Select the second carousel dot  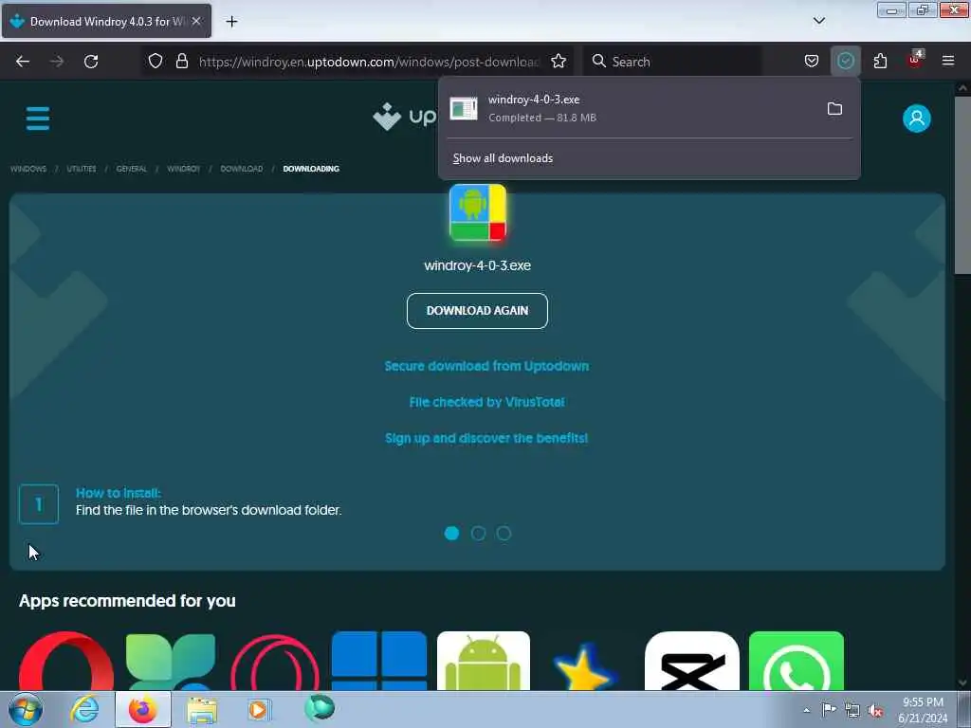(x=478, y=533)
